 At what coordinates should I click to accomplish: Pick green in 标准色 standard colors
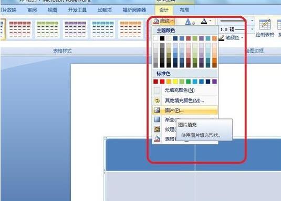(189, 82)
